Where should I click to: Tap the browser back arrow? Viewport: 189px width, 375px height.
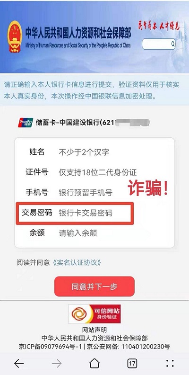(x=19, y=364)
